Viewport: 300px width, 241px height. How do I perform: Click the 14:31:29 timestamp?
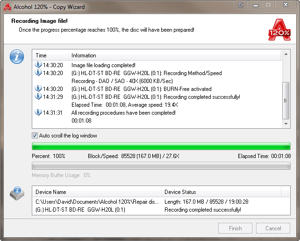click(53, 97)
